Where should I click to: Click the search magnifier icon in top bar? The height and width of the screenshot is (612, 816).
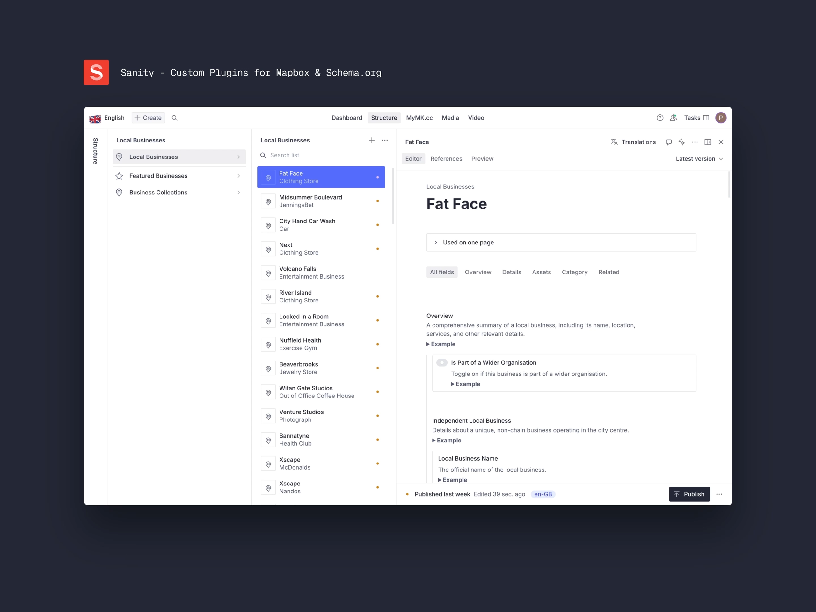(x=174, y=118)
